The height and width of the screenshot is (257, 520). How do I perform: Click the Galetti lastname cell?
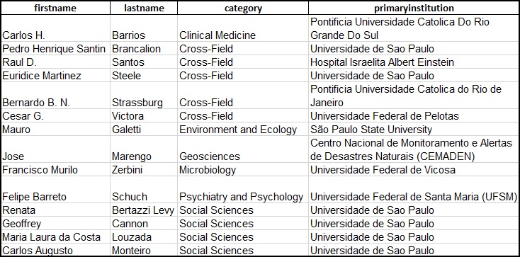144,130
